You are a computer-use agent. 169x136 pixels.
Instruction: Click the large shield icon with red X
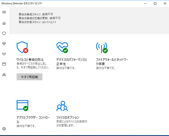(x=22, y=47)
